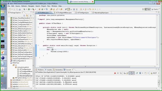Open the Navigate menu

(31, 6)
